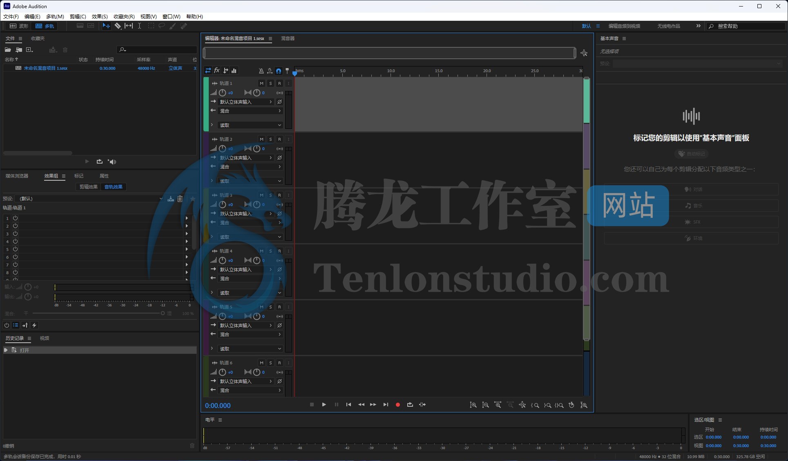Click the Import File icon
This screenshot has height=461, width=788.
click(x=19, y=50)
